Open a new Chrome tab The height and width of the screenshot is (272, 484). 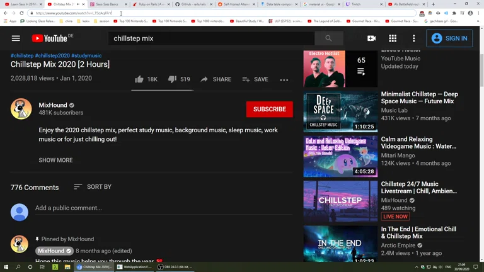(433, 4)
